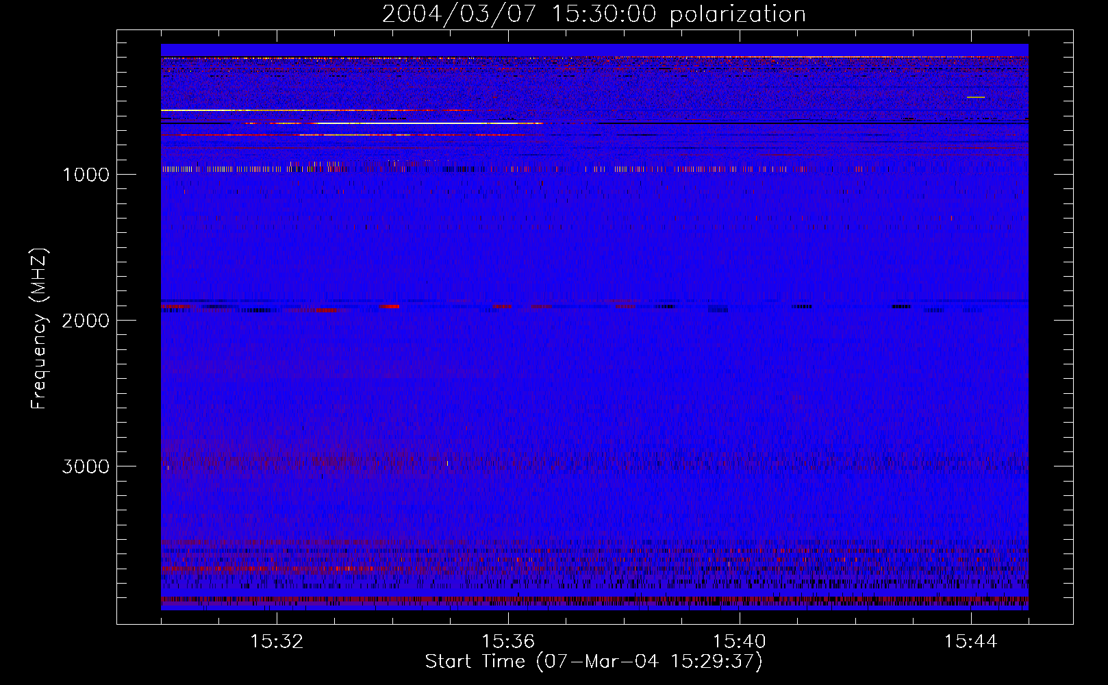Click the 15:40 time tick label
The height and width of the screenshot is (685, 1108).
pyautogui.click(x=740, y=642)
